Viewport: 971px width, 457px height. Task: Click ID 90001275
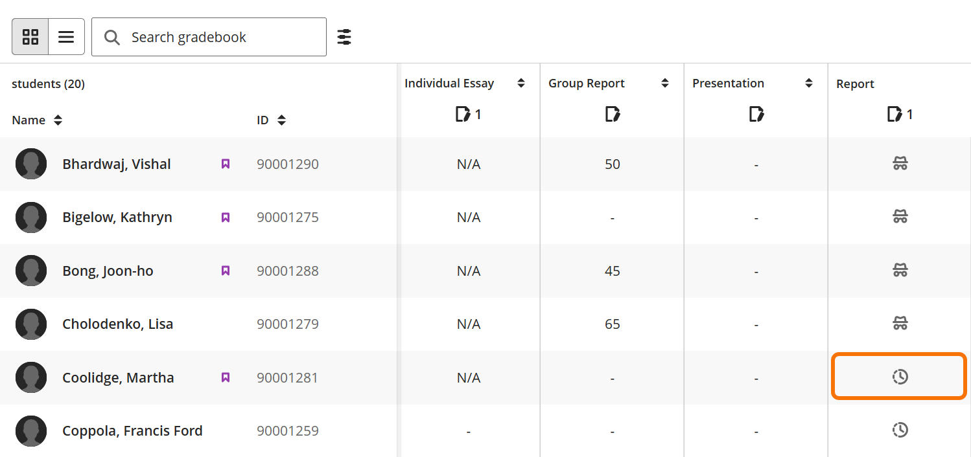(x=288, y=217)
